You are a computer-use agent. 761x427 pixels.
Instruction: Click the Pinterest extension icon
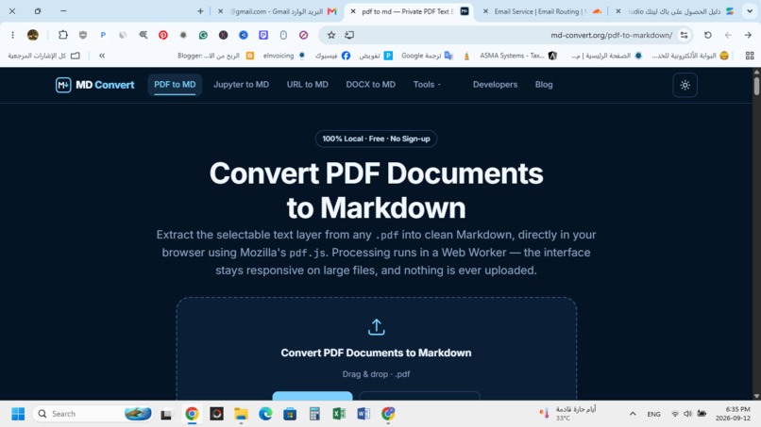click(x=163, y=35)
